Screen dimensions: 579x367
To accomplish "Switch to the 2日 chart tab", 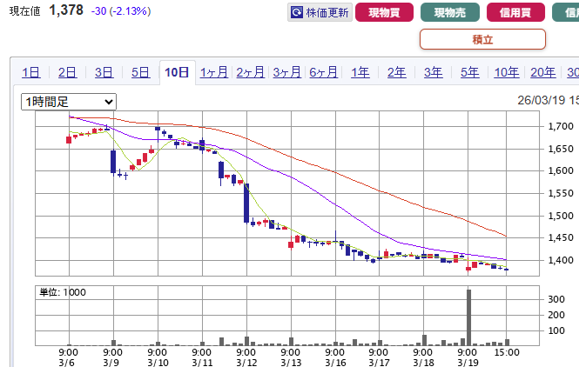I will click(x=67, y=72).
